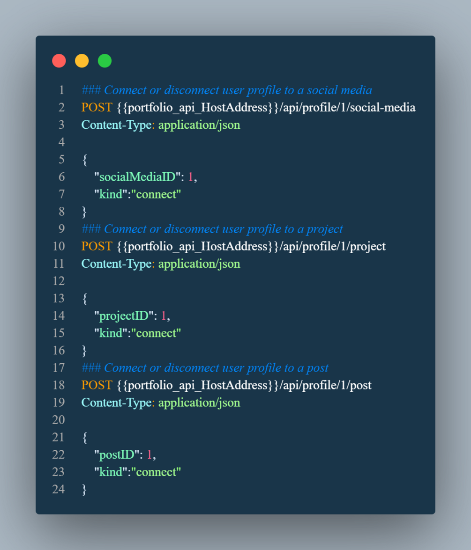Click the green maximize dot
Image resolution: width=471 pixels, height=550 pixels.
105,61
